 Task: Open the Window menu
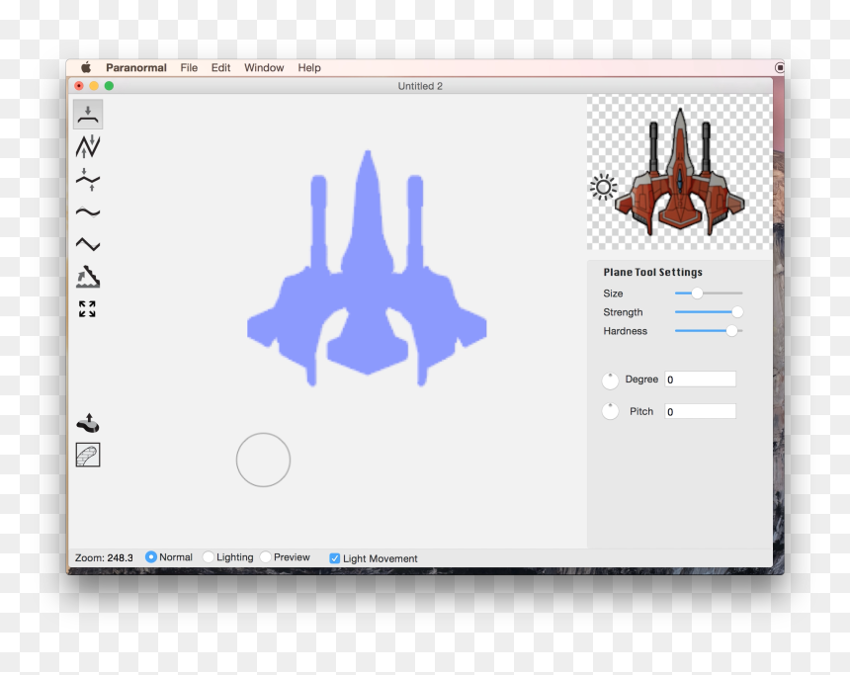tap(264, 68)
